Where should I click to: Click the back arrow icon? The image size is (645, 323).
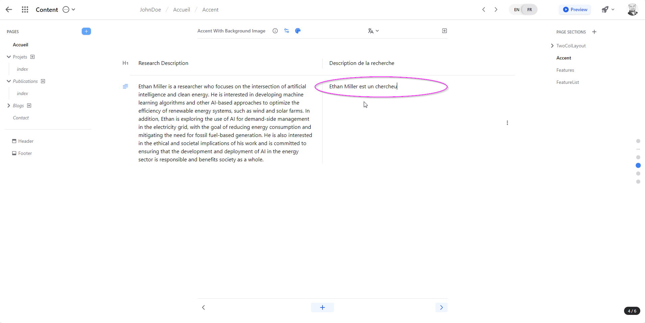9,10
